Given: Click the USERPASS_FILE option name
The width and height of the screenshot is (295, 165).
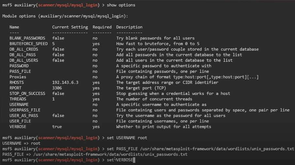Looking at the screenshot, I should click(25, 110).
